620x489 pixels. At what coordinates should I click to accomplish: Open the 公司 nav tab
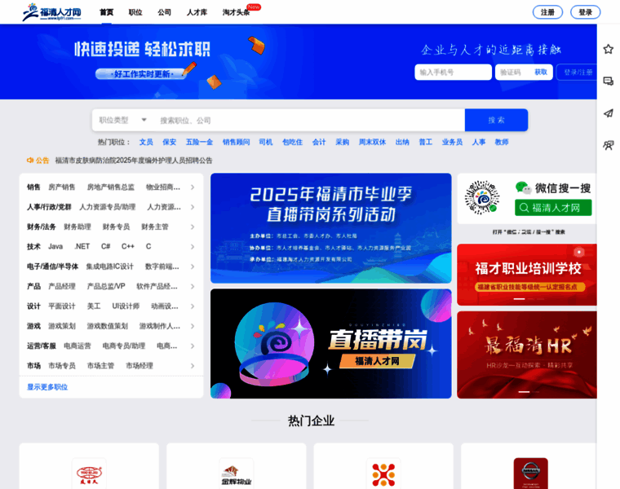tap(164, 12)
